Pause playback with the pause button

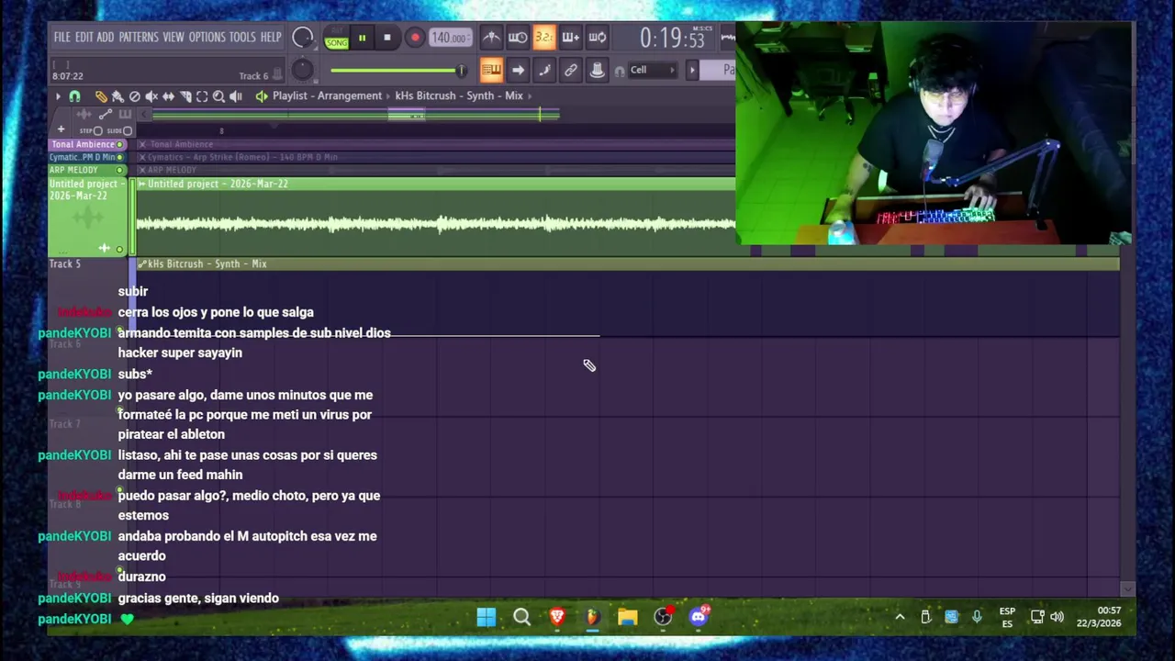tap(362, 38)
